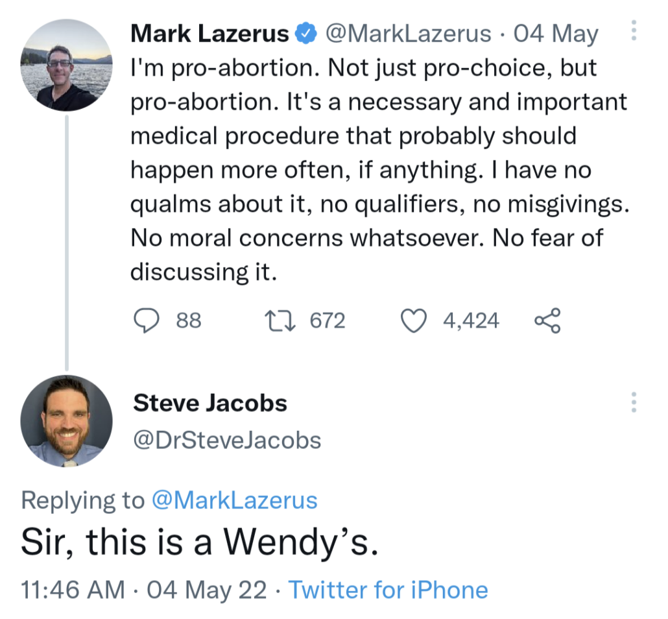
Task: Click the Mark Lazerus display name
Action: [209, 34]
